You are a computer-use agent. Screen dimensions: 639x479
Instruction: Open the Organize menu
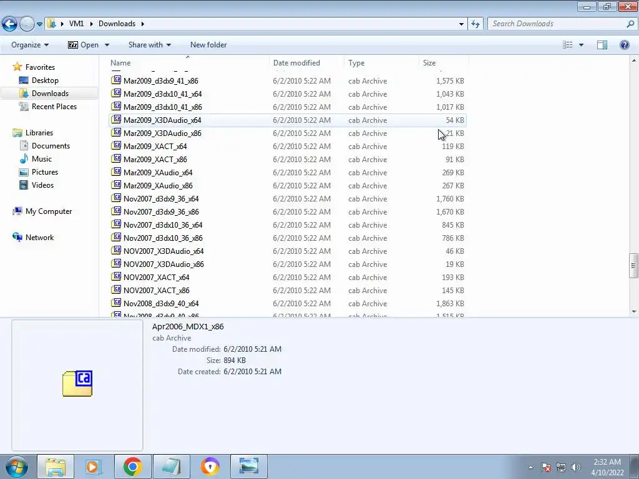[x=30, y=45]
